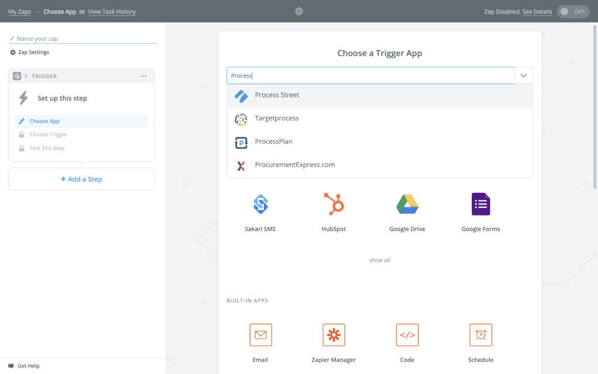
Task: Choose the Zapier Manager built-in app icon
Action: coord(333,335)
